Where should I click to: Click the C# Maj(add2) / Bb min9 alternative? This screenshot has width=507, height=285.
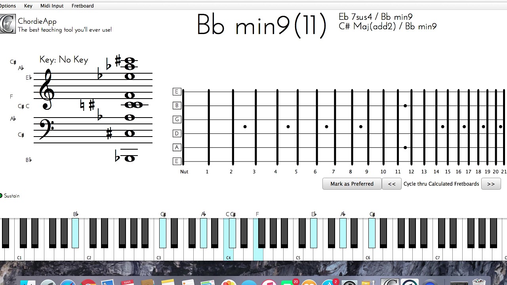388,27
